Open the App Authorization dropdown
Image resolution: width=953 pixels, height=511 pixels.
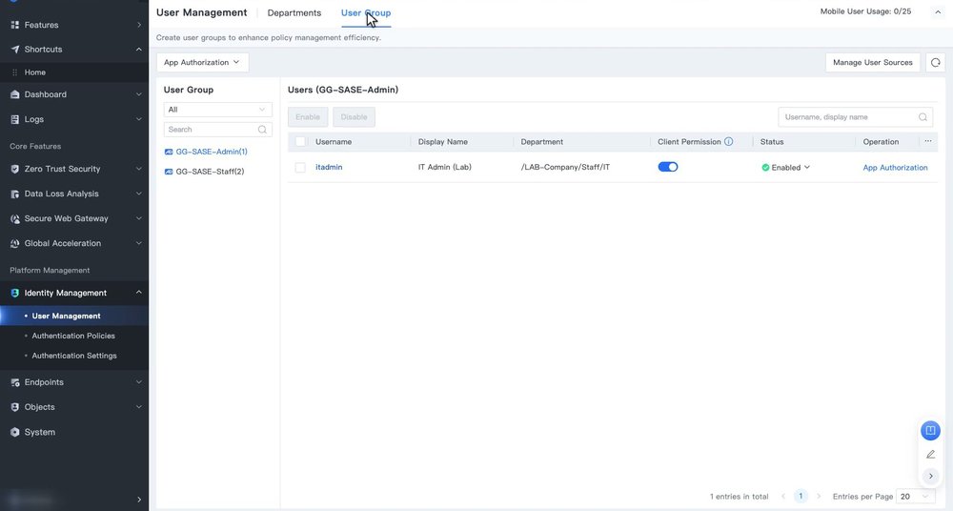[x=202, y=63]
